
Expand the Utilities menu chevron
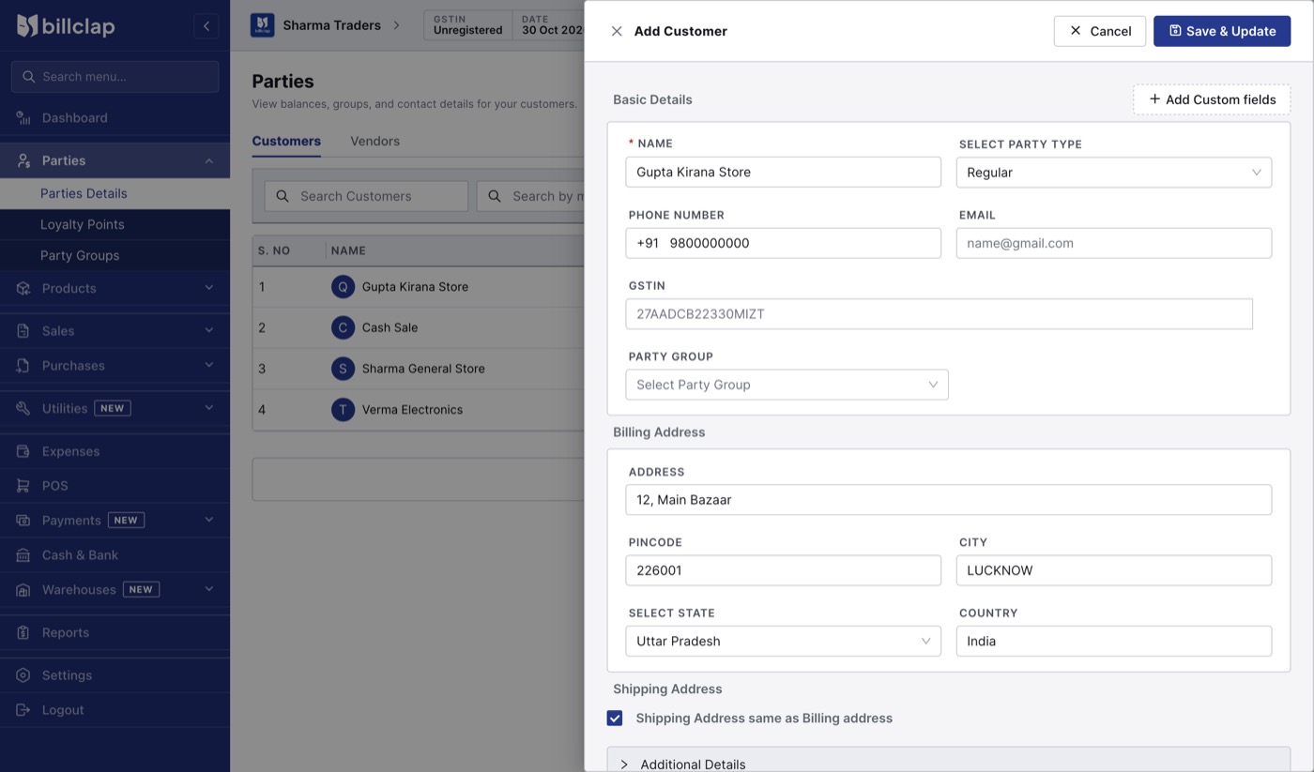click(x=208, y=408)
